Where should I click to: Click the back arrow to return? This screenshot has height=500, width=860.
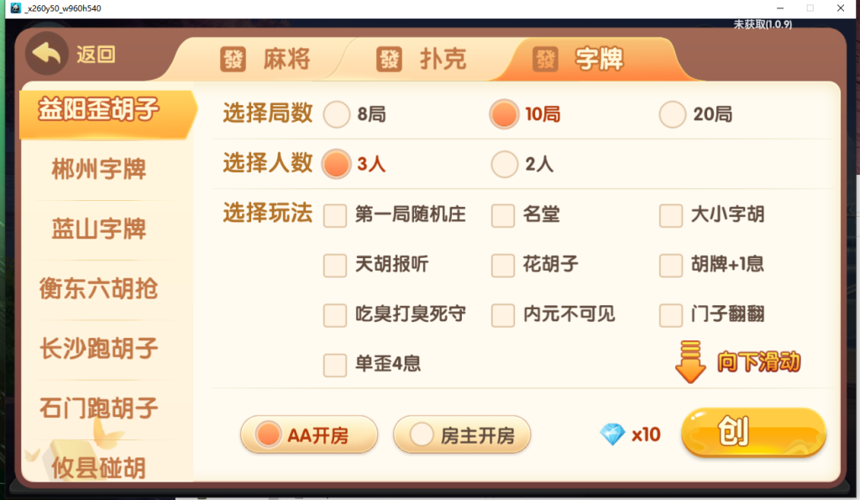point(46,52)
